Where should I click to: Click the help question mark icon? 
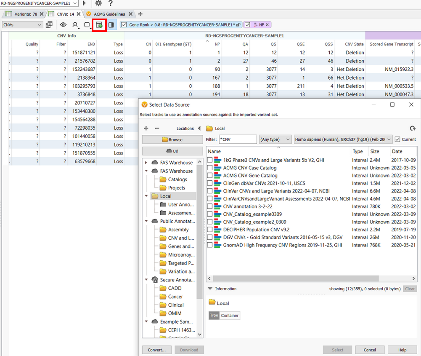[111, 3]
